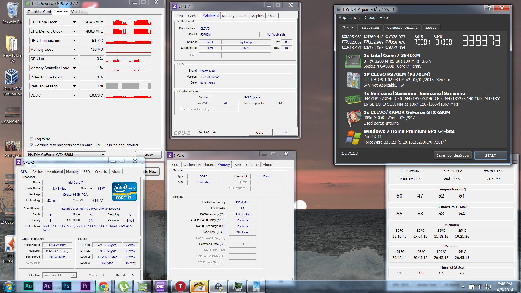
Task: Click the graphics card icon in Aquamark
Action: coord(353,119)
